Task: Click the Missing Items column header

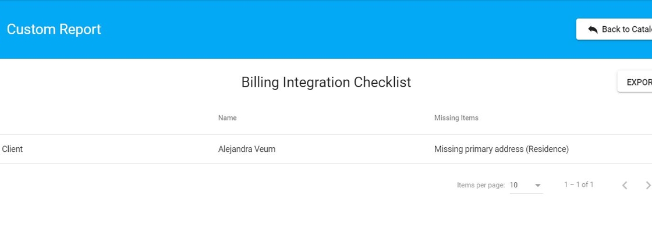Action: [456, 118]
